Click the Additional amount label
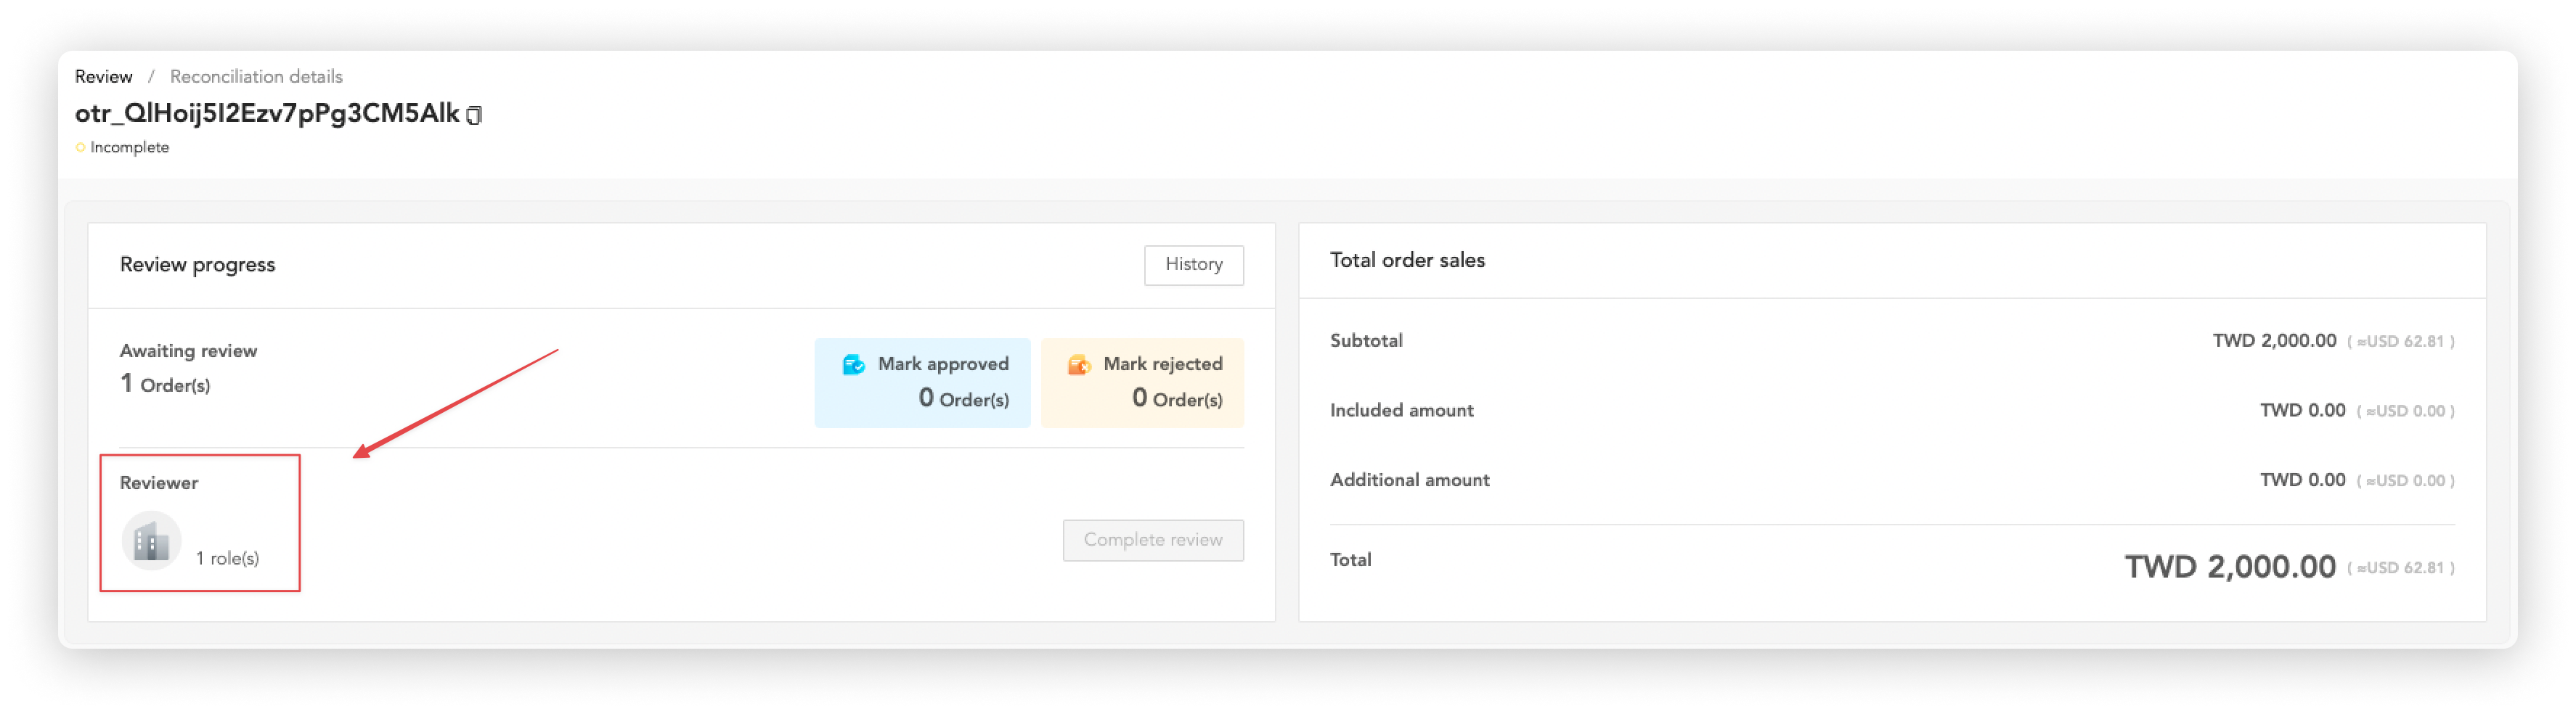This screenshot has width=2576, height=714. [x=1409, y=480]
